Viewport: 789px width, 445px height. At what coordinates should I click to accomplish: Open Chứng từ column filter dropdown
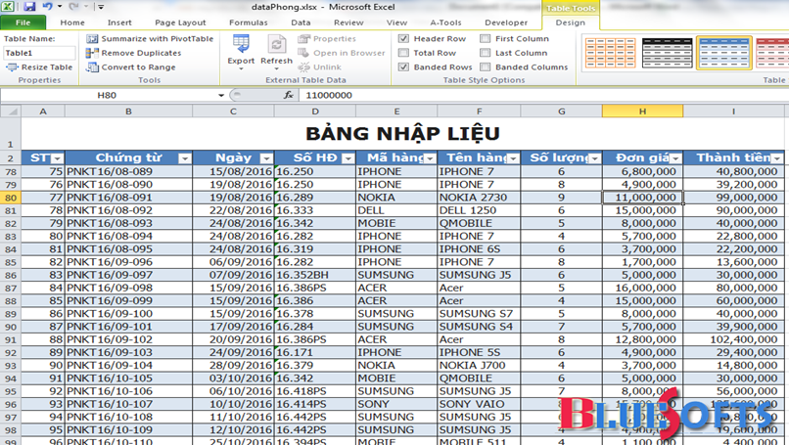pyautogui.click(x=185, y=158)
